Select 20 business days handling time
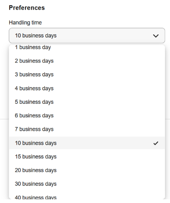This screenshot has width=170, height=203. point(87,170)
